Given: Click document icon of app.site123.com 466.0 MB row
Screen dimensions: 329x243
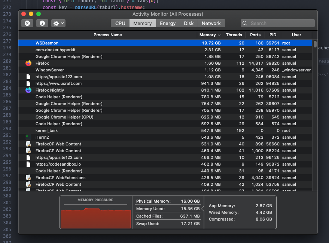Looking at the screenshot, I should (28, 157).
